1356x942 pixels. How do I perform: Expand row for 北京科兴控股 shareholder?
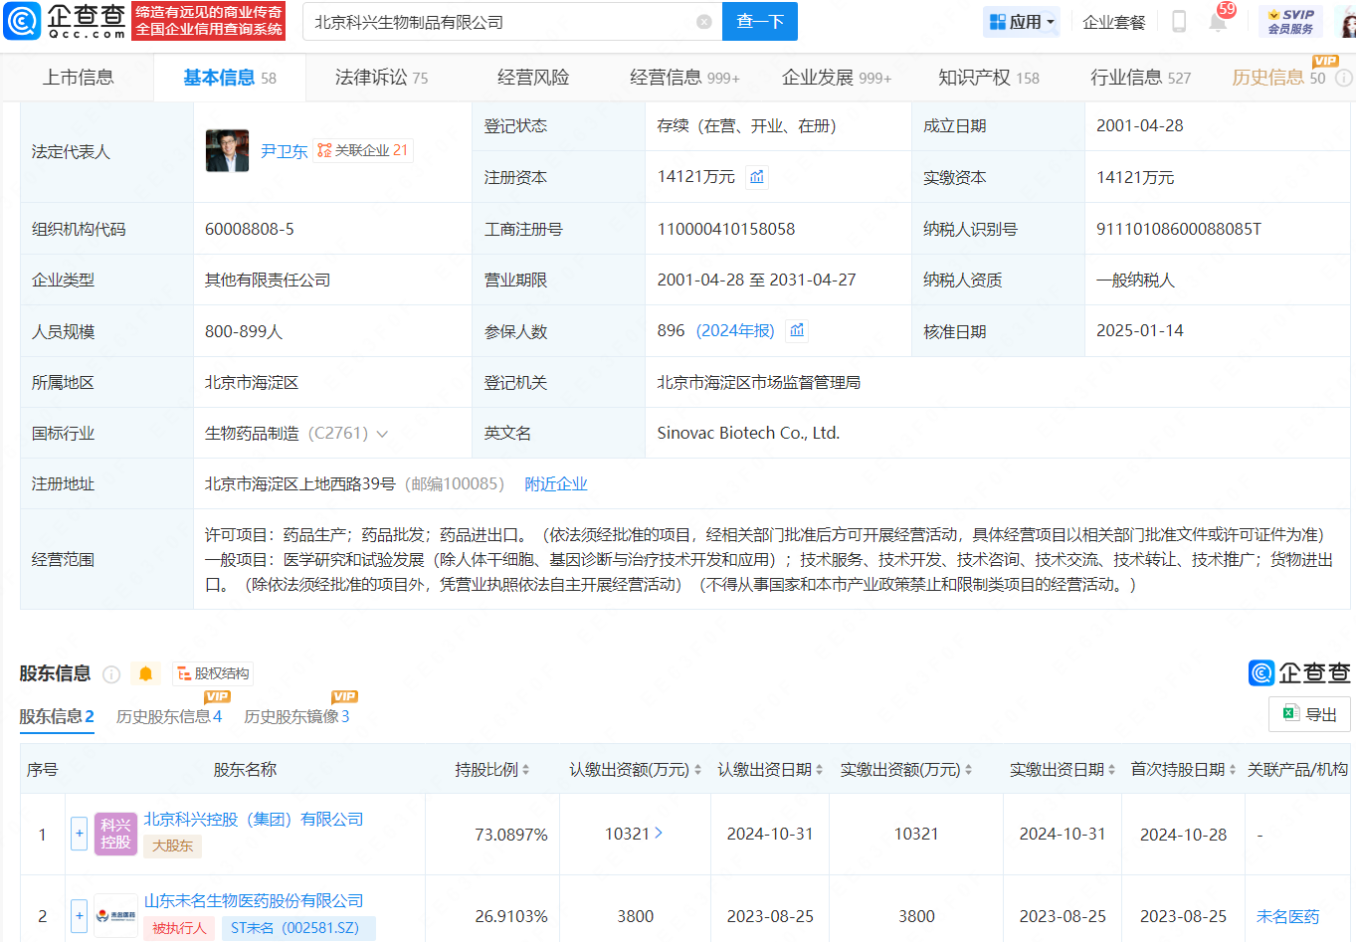[79, 834]
